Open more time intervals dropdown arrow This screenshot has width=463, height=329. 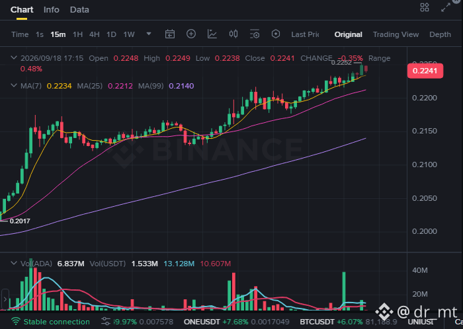(x=149, y=34)
